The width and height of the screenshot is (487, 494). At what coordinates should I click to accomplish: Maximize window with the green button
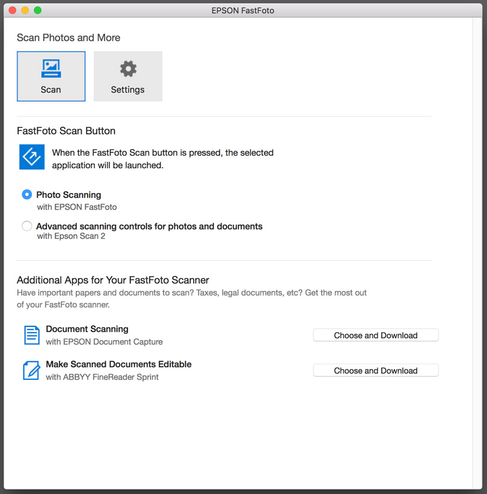coord(38,10)
